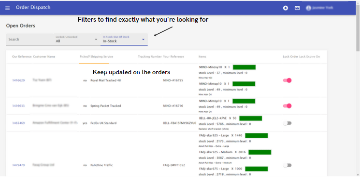This screenshot has width=361, height=183.
Task: Toggle lock for Palletline Traffic order 1479479
Action: 288,165
